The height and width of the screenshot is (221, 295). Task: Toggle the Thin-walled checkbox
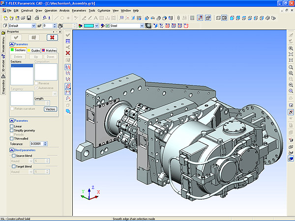pos(12,138)
